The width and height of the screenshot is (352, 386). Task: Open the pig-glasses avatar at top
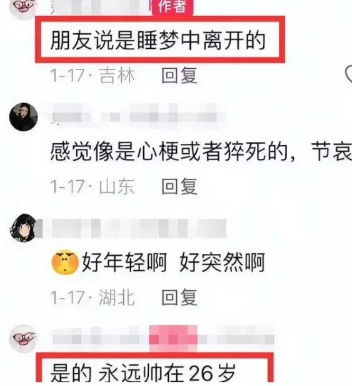23,6
